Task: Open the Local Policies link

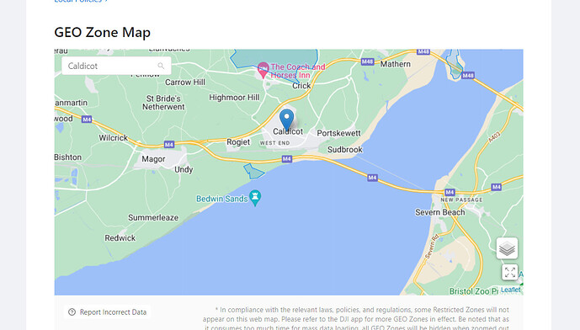Action: point(81,1)
